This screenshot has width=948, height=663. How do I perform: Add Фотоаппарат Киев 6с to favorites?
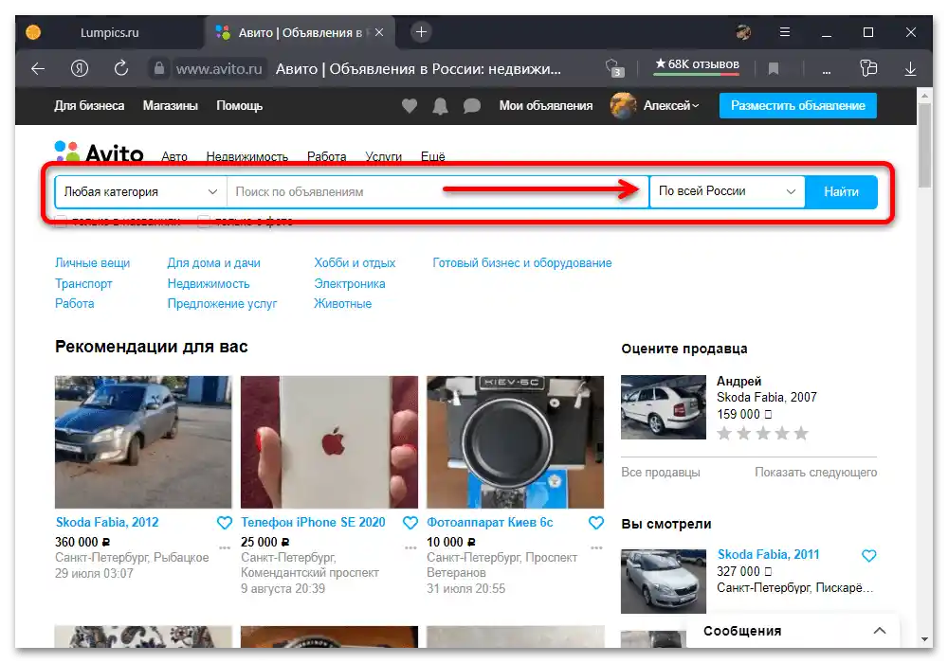(596, 523)
